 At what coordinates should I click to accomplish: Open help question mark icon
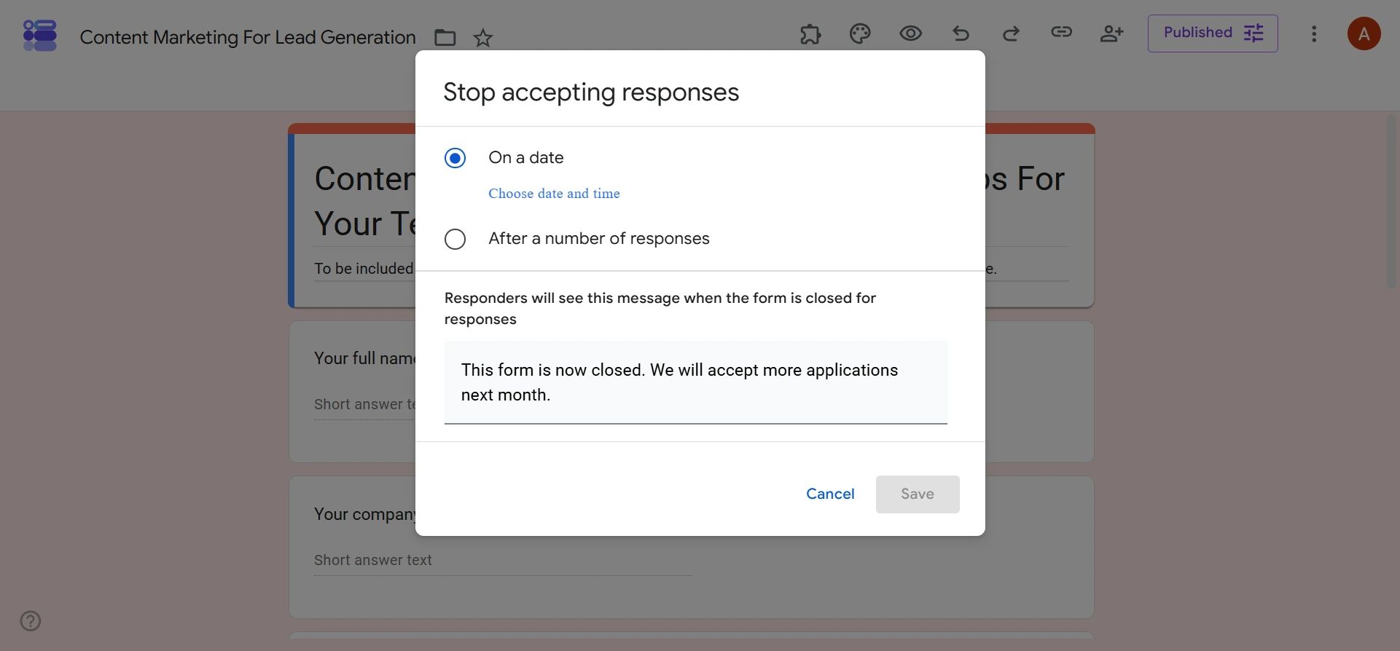(x=31, y=621)
